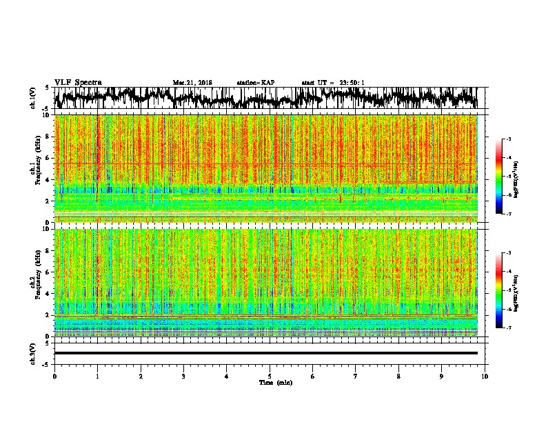The height and width of the screenshot is (422, 546).
Task: Click the ch.1 voltage waveform trace
Action: [266, 98]
